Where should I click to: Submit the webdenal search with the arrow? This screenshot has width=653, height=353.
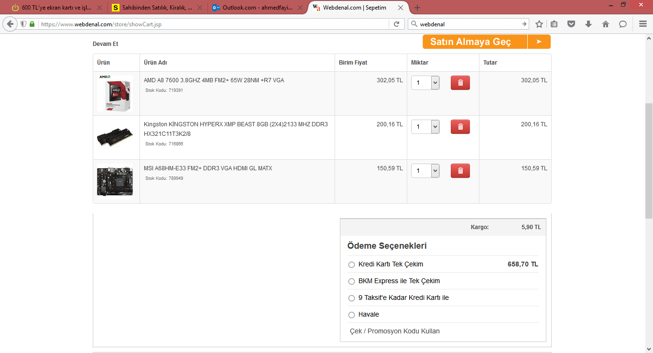click(x=524, y=24)
